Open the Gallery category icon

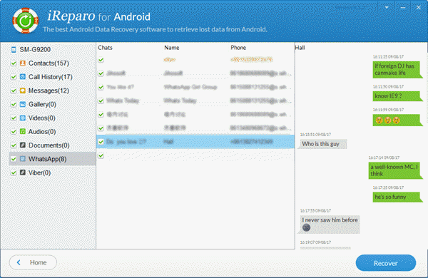click(23, 104)
